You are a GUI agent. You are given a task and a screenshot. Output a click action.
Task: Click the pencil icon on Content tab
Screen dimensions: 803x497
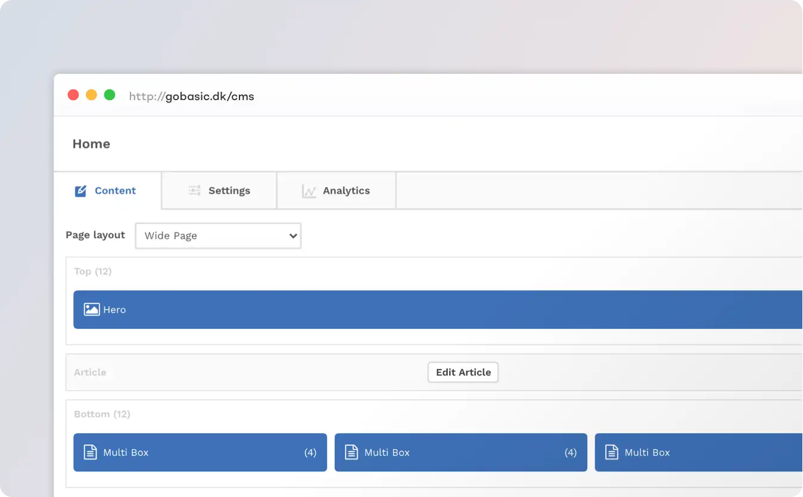click(x=80, y=191)
